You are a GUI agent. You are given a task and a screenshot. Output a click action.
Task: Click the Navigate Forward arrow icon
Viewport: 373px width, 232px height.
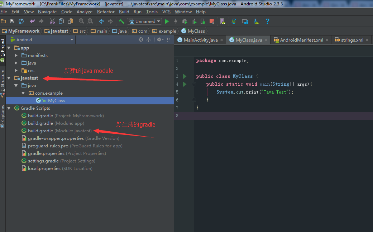110,22
